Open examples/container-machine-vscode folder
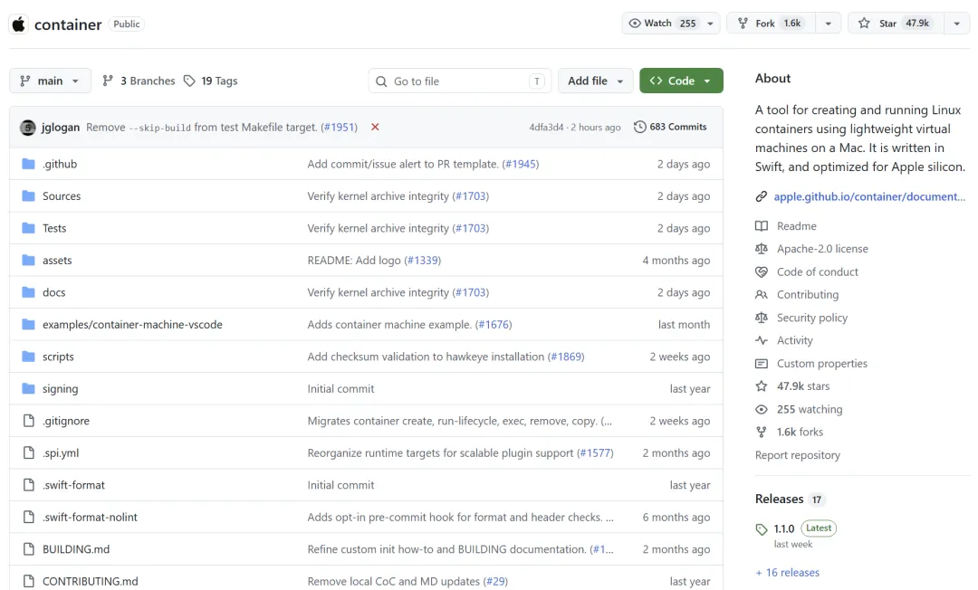 (132, 325)
